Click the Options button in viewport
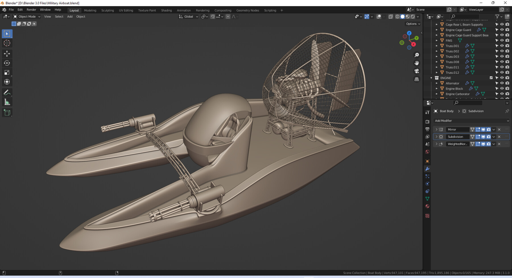 coord(412,24)
